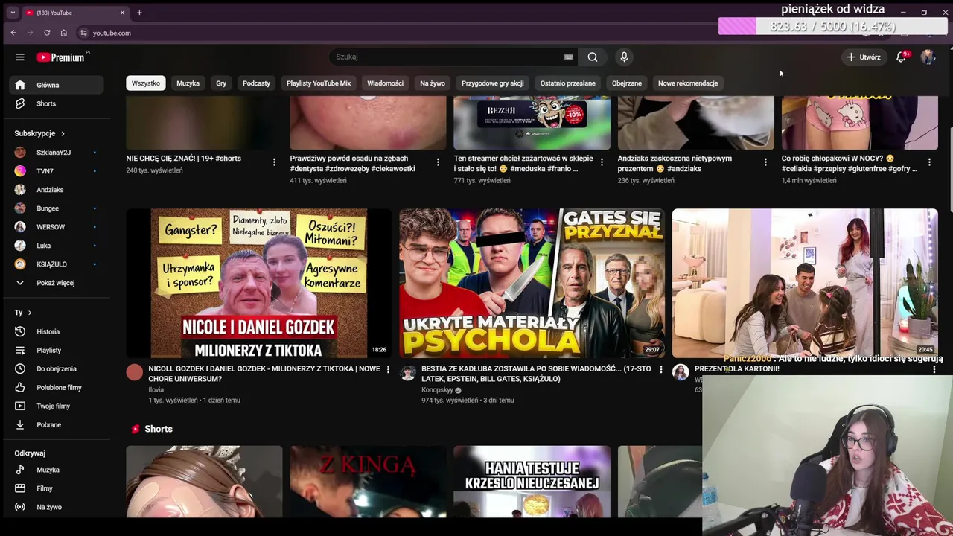Open Na żywo under Odkrywaj sidebar
Screen dimensions: 953x536
(x=57, y=507)
